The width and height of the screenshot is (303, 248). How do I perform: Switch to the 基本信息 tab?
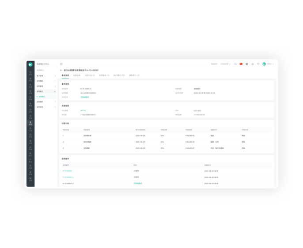(65, 75)
